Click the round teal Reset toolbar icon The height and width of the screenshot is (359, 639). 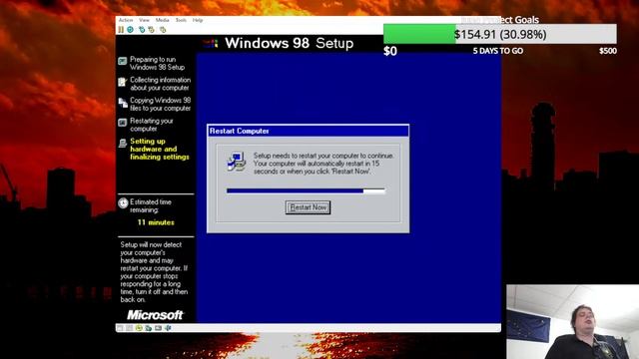coord(131,30)
